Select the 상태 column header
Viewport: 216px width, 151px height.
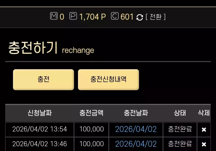(180, 113)
